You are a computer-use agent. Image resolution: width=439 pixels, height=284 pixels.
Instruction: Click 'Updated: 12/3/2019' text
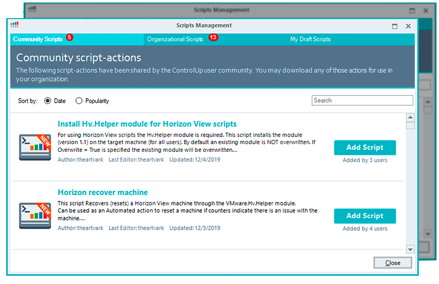point(195,228)
